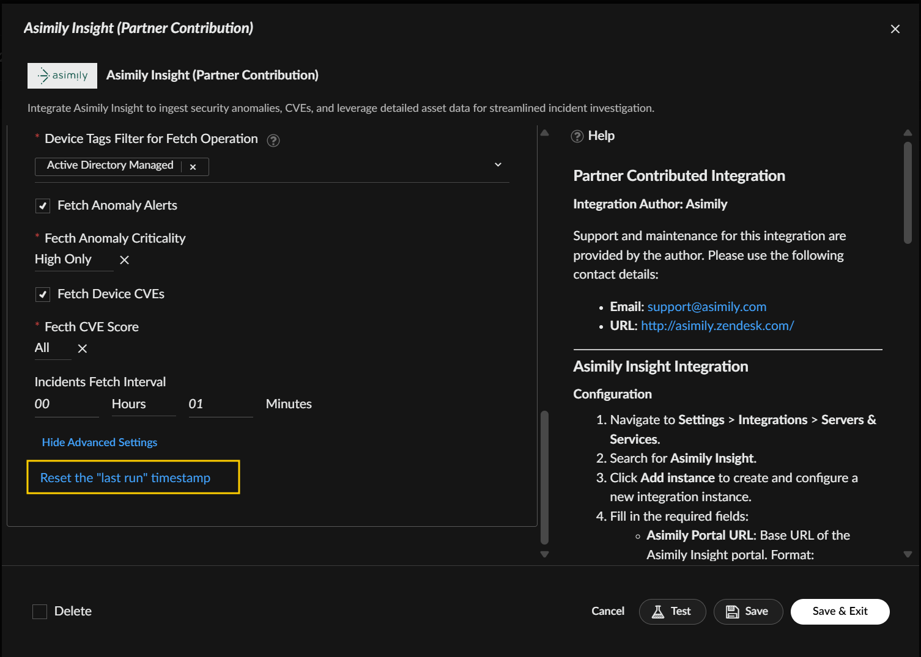This screenshot has height=657, width=921.
Task: Click the Asimily logo thumbnail
Action: point(62,76)
